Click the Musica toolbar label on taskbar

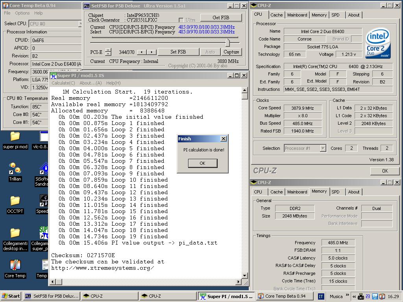[336, 296]
